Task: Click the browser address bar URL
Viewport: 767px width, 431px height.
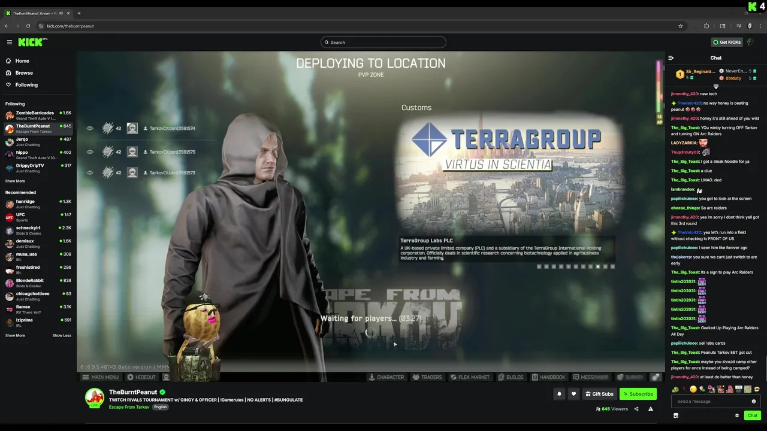Action: 70,26
